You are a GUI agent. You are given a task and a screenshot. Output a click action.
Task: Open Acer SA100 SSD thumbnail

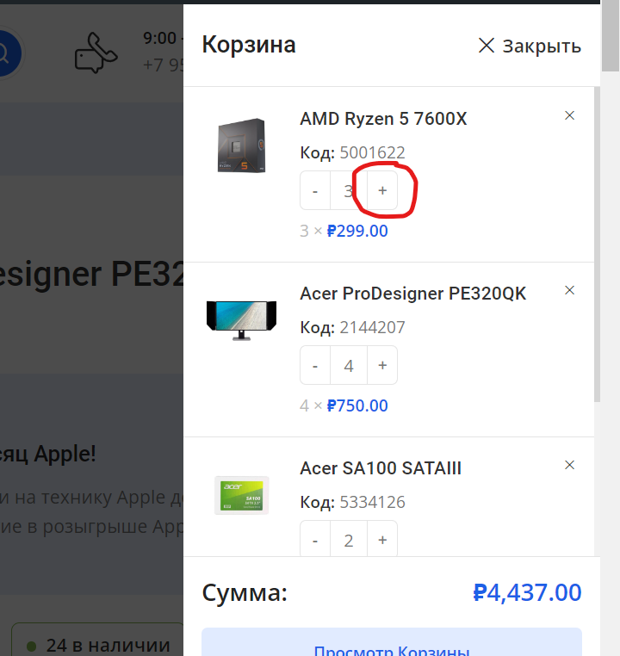point(241,495)
